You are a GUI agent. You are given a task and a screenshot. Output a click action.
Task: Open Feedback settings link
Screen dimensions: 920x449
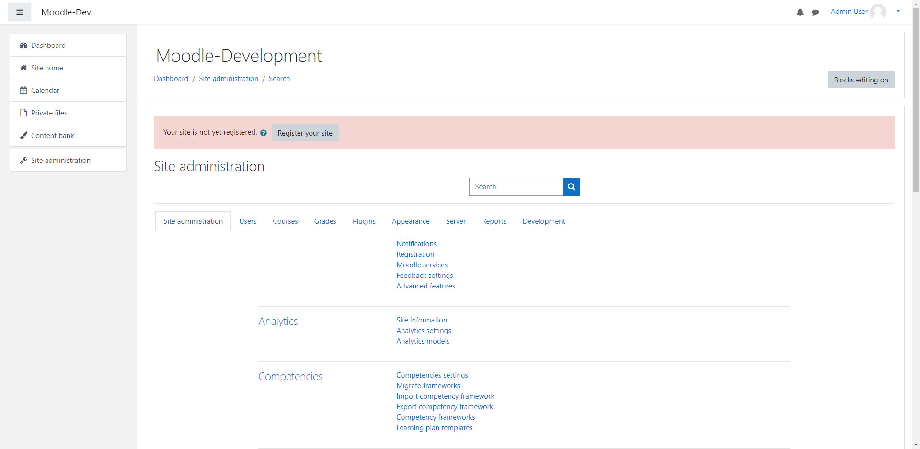[x=425, y=276]
